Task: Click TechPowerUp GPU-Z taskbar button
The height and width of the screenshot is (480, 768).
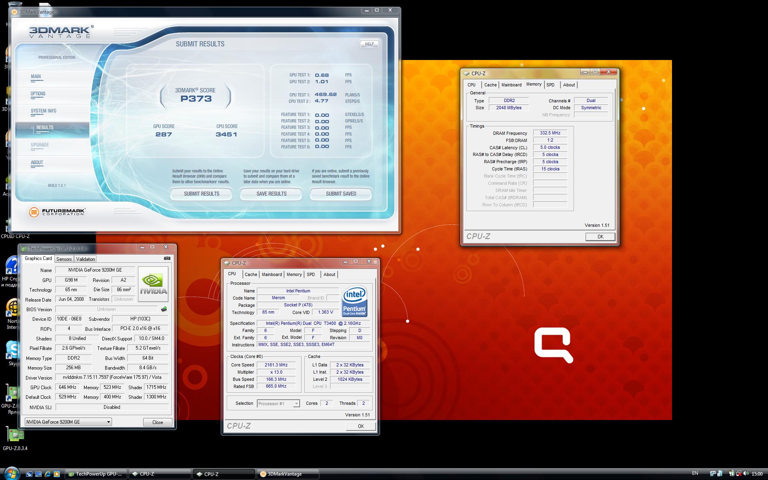Action: pos(96,474)
